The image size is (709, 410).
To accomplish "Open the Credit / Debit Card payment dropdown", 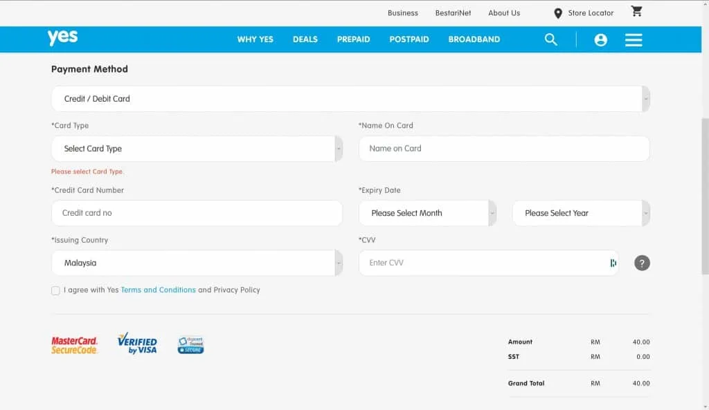I will coord(350,99).
